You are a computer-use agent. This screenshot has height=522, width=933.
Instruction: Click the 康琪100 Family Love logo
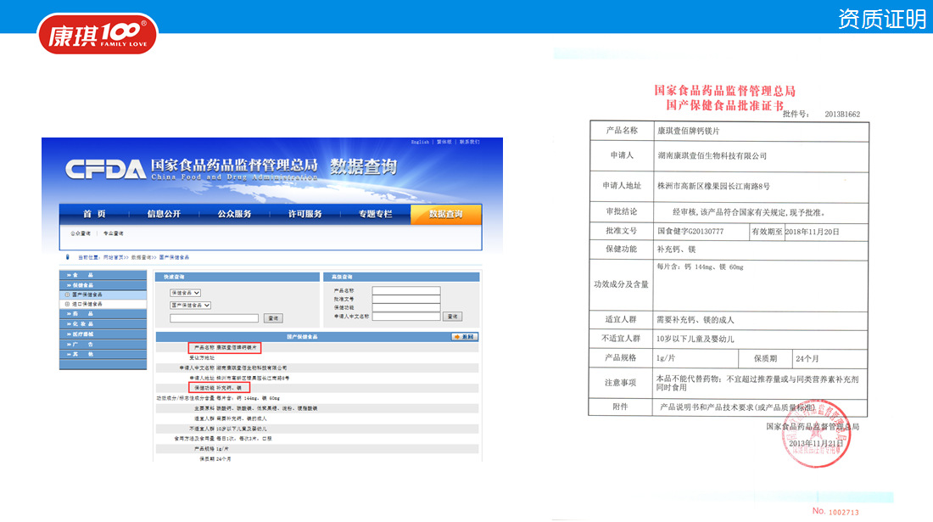point(98,34)
